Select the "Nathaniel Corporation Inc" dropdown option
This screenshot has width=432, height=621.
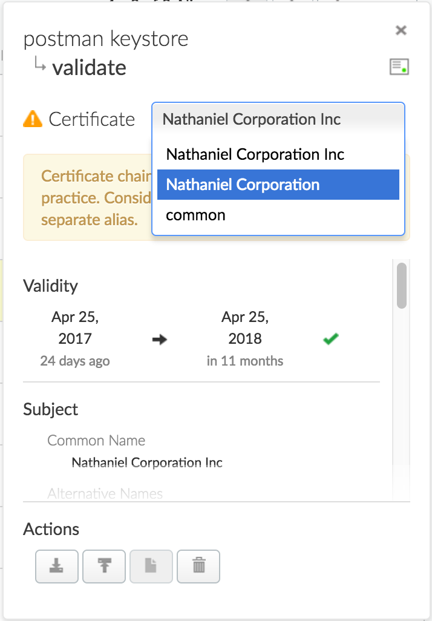255,154
